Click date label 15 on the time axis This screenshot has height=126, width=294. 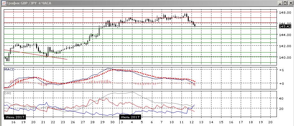pos(221,122)
